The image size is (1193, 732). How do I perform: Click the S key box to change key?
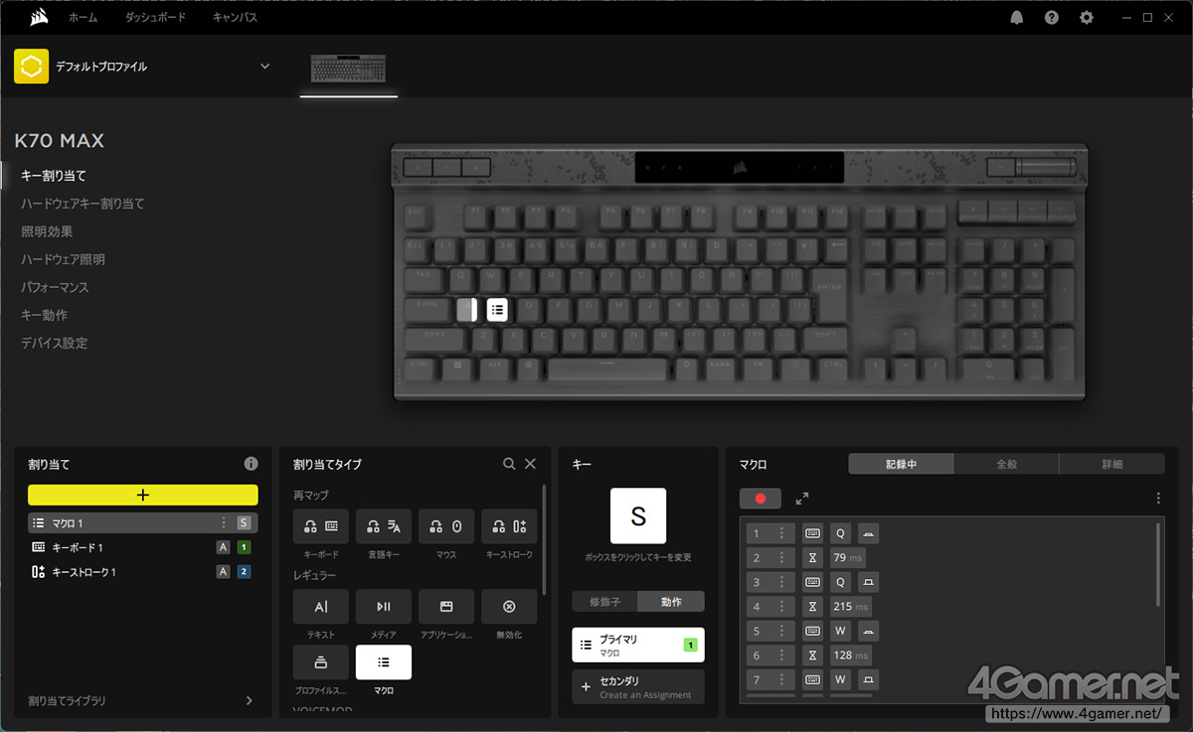coord(638,515)
